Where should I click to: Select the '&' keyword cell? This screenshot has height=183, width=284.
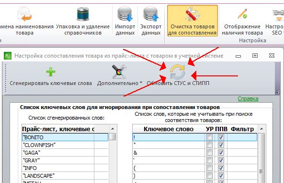[169, 153]
